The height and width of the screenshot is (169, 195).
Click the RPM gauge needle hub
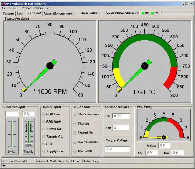50,66
